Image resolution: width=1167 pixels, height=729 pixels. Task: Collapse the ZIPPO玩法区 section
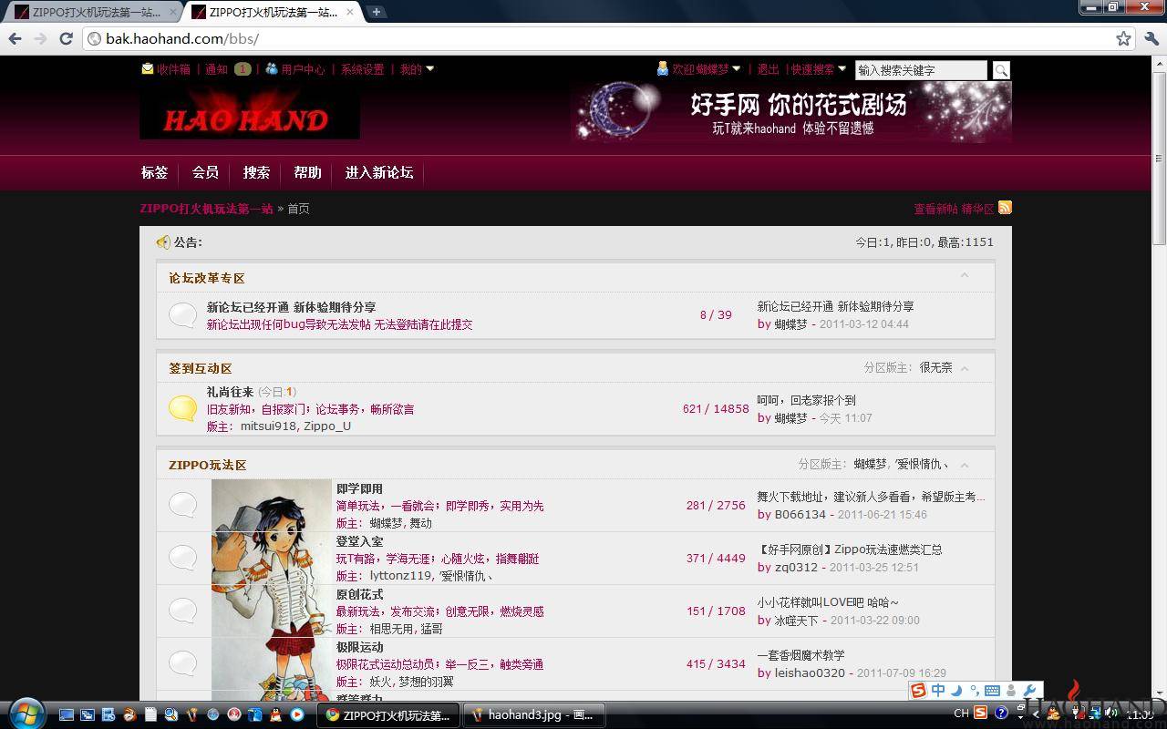pos(965,465)
